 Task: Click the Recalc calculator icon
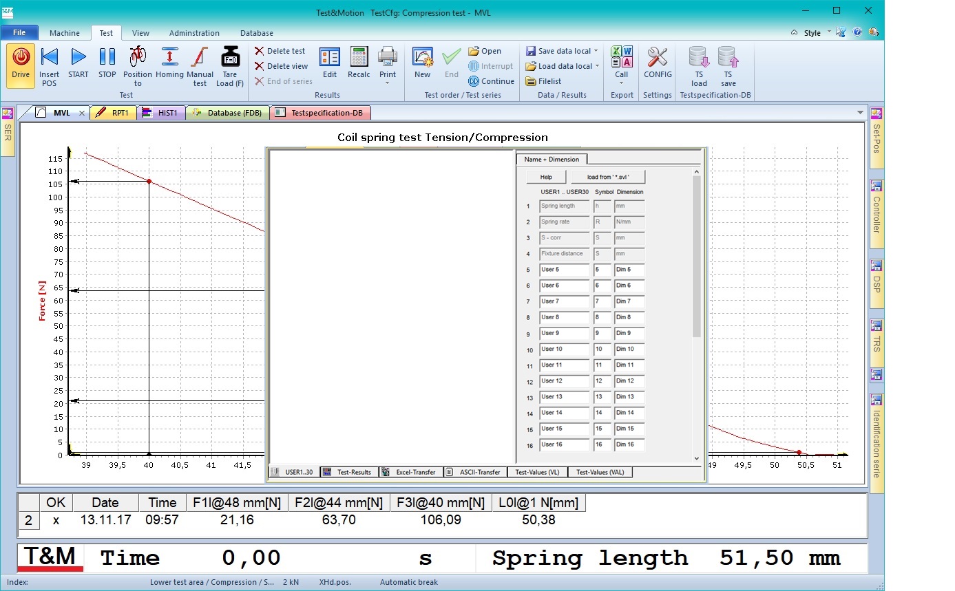click(359, 58)
